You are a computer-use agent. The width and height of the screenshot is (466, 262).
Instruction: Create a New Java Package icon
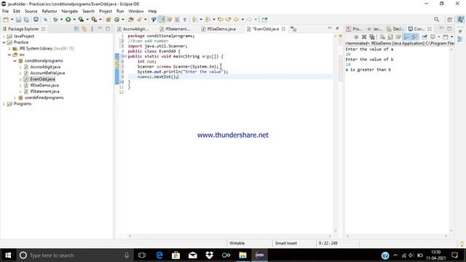click(108, 20)
